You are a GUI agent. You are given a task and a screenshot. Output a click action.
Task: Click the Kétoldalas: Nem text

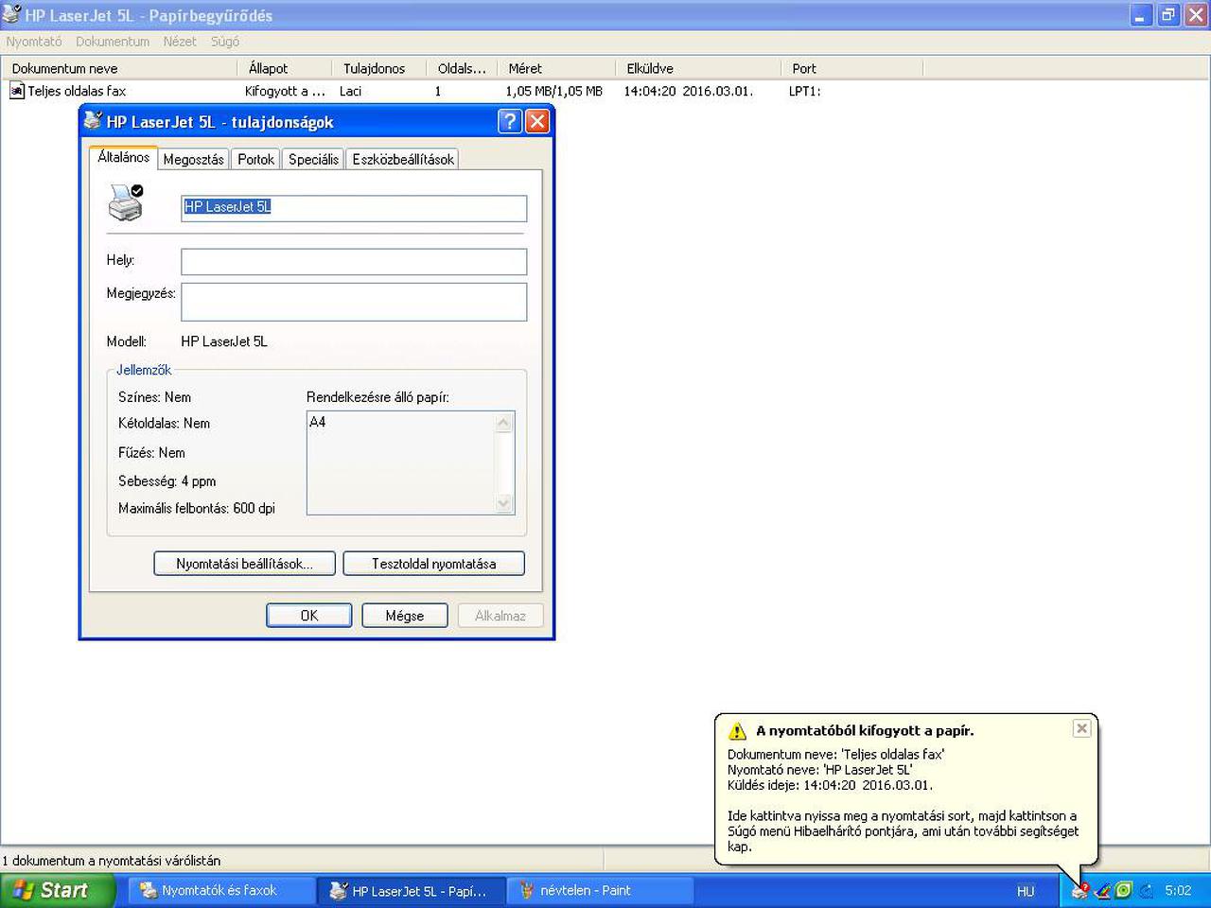click(x=165, y=423)
